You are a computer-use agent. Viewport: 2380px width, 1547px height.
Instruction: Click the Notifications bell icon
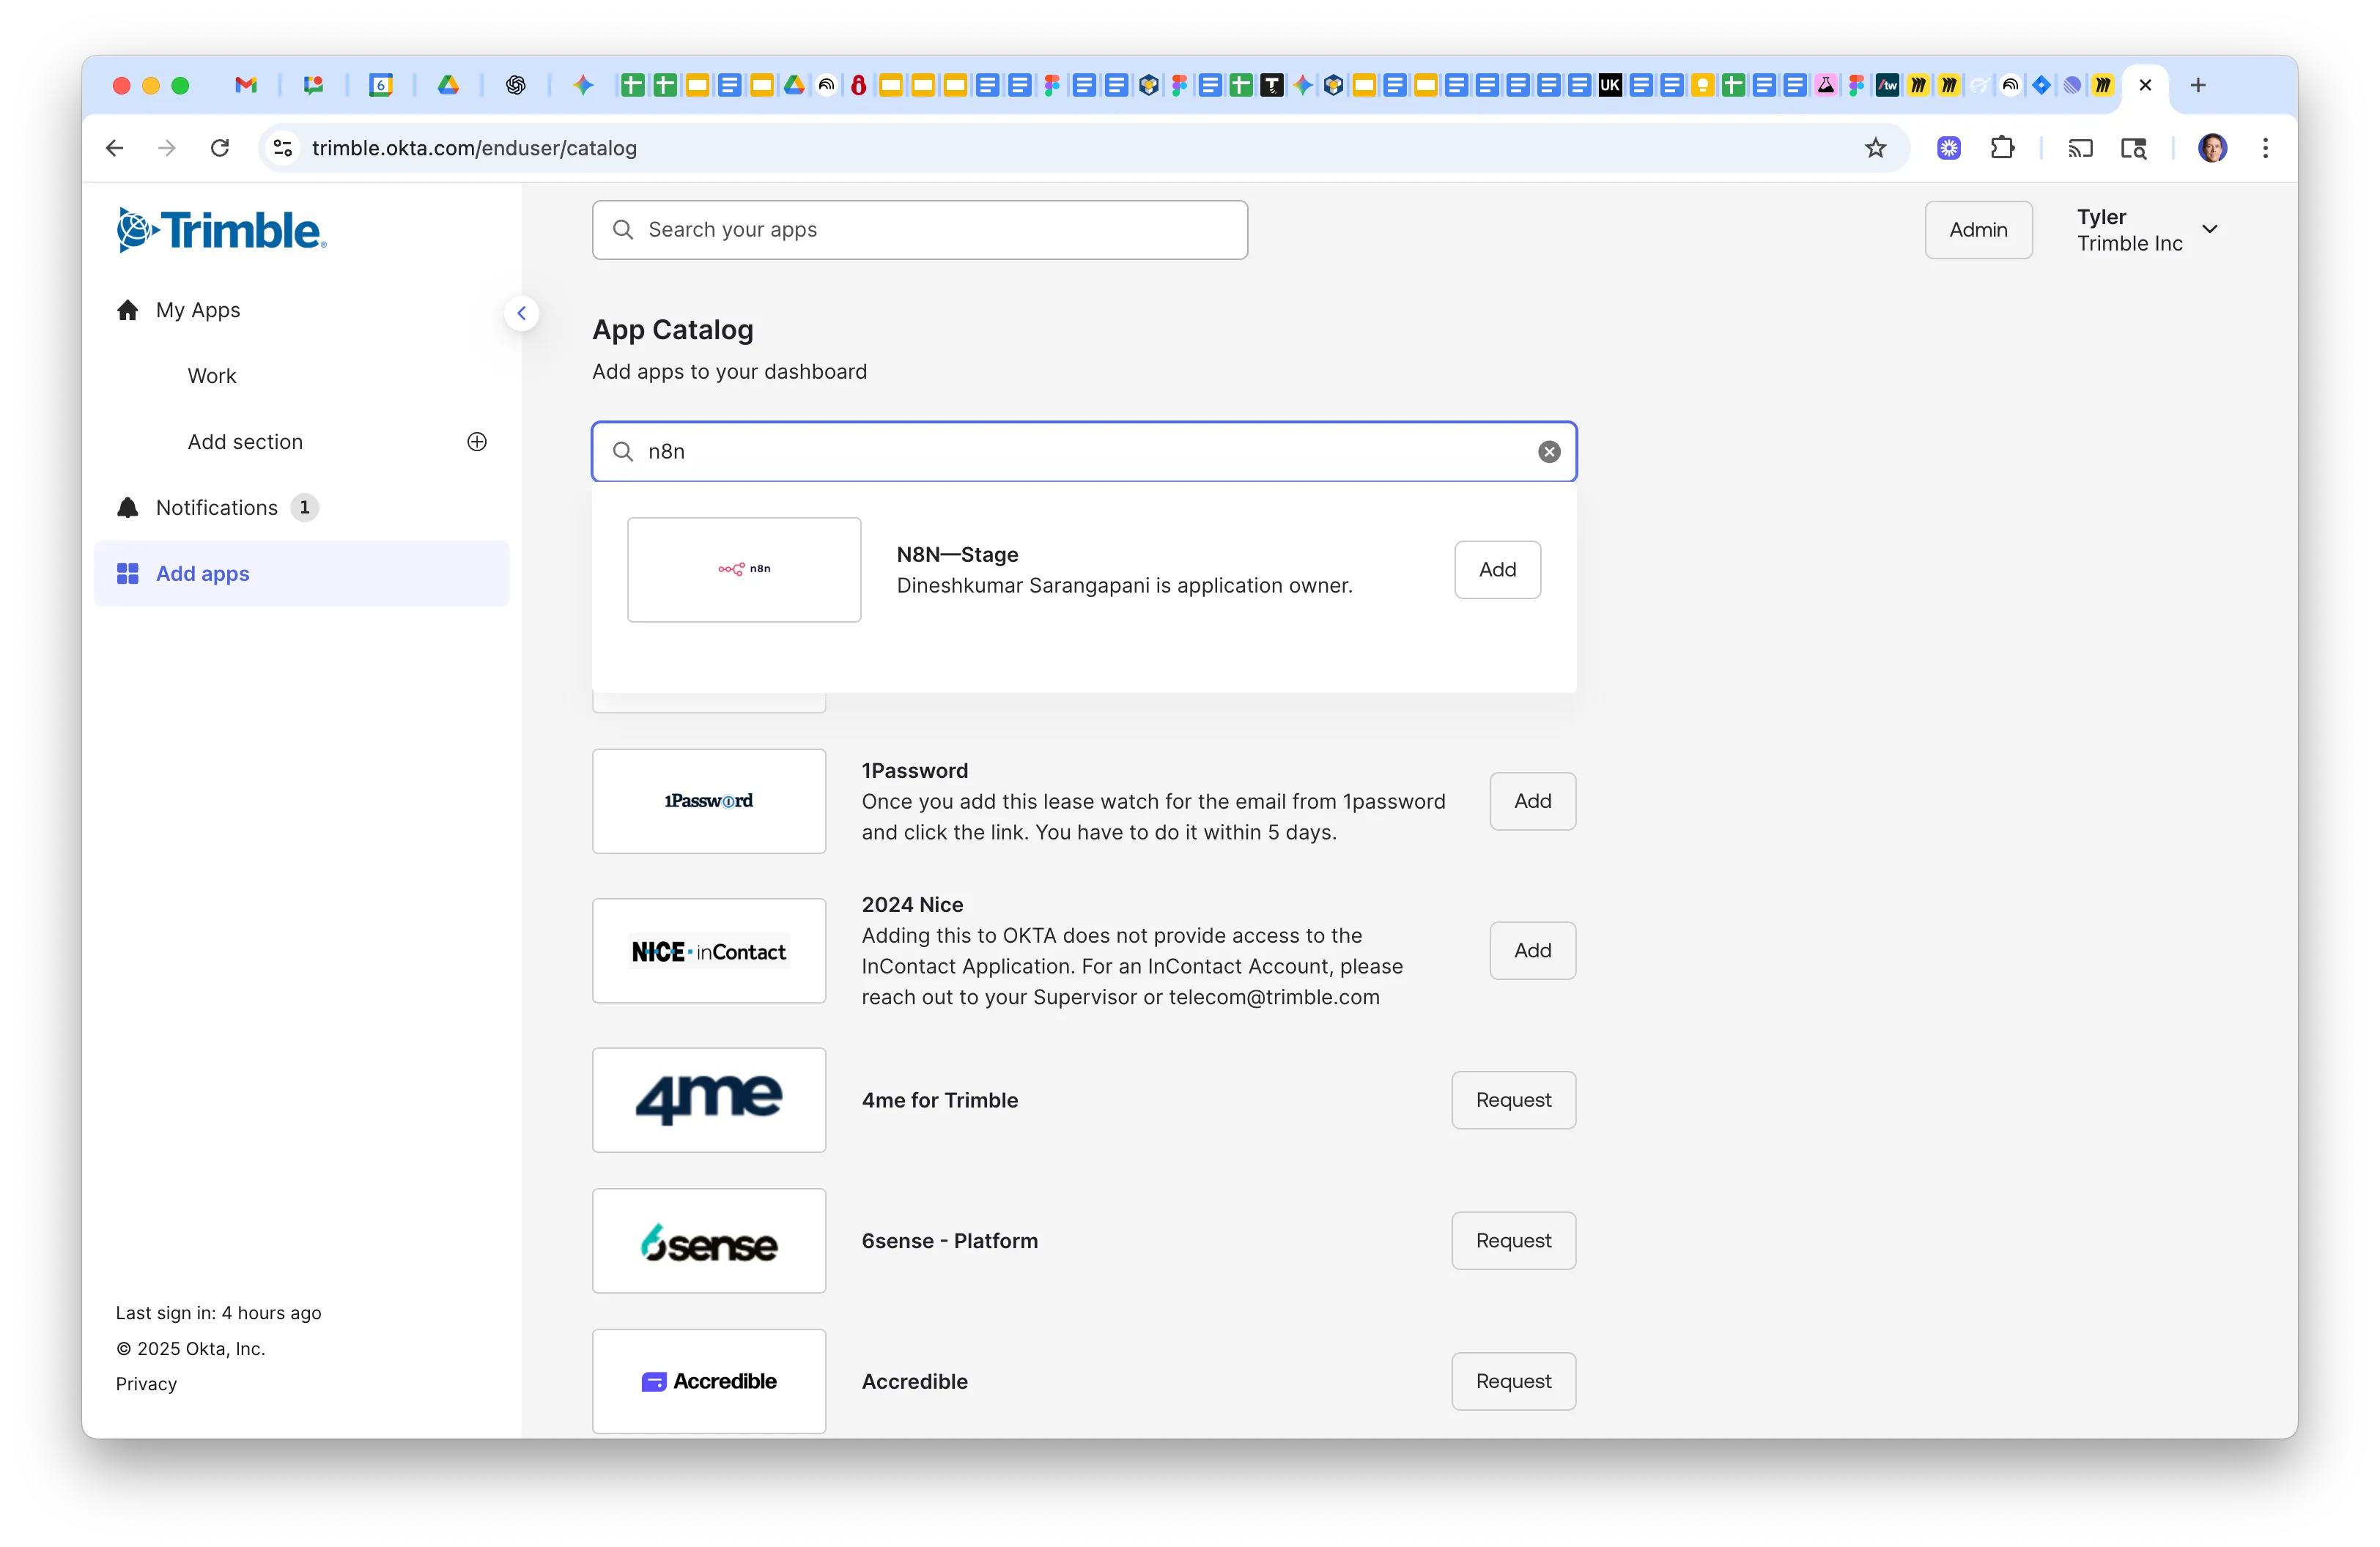click(x=128, y=508)
